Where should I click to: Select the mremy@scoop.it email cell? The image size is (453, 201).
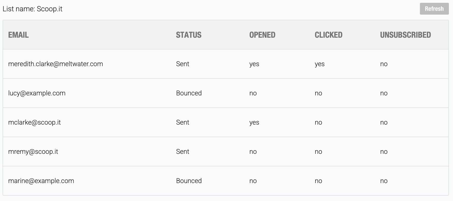pyautogui.click(x=33, y=152)
